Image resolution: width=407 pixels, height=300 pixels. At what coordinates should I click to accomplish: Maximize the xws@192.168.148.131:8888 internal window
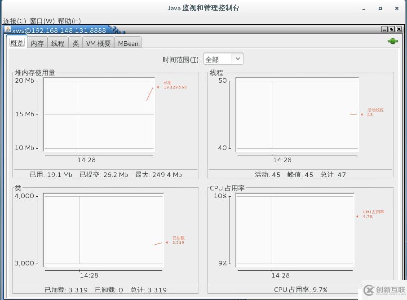click(x=392, y=30)
